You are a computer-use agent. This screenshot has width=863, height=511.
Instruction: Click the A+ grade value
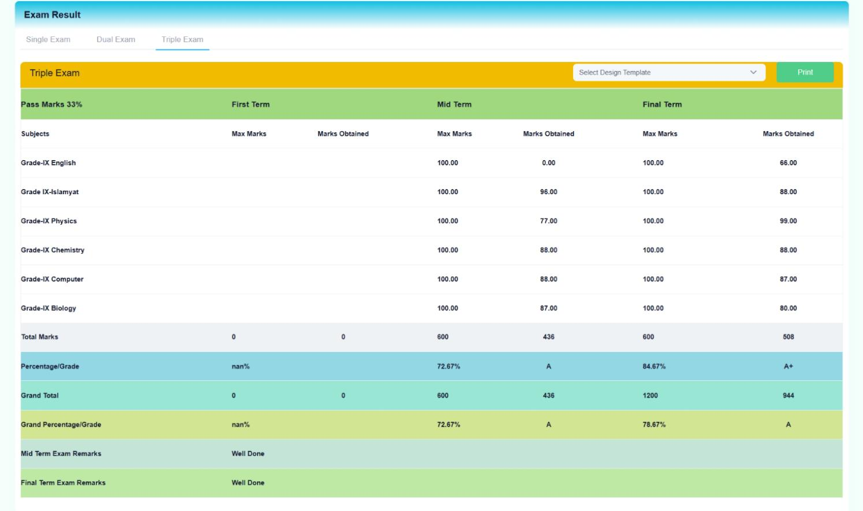pyautogui.click(x=788, y=366)
